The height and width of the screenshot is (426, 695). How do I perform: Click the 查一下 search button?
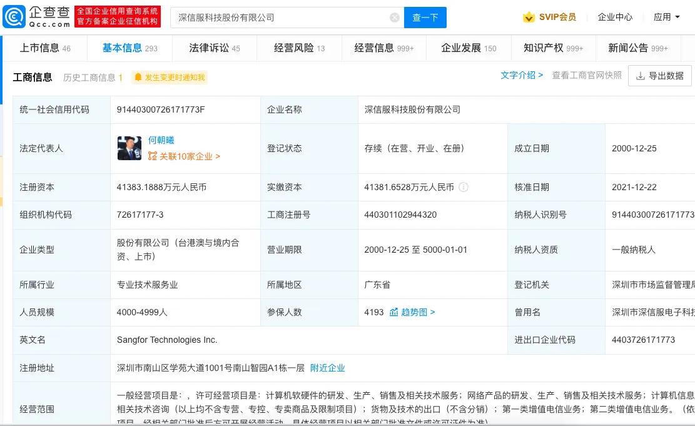click(x=425, y=18)
